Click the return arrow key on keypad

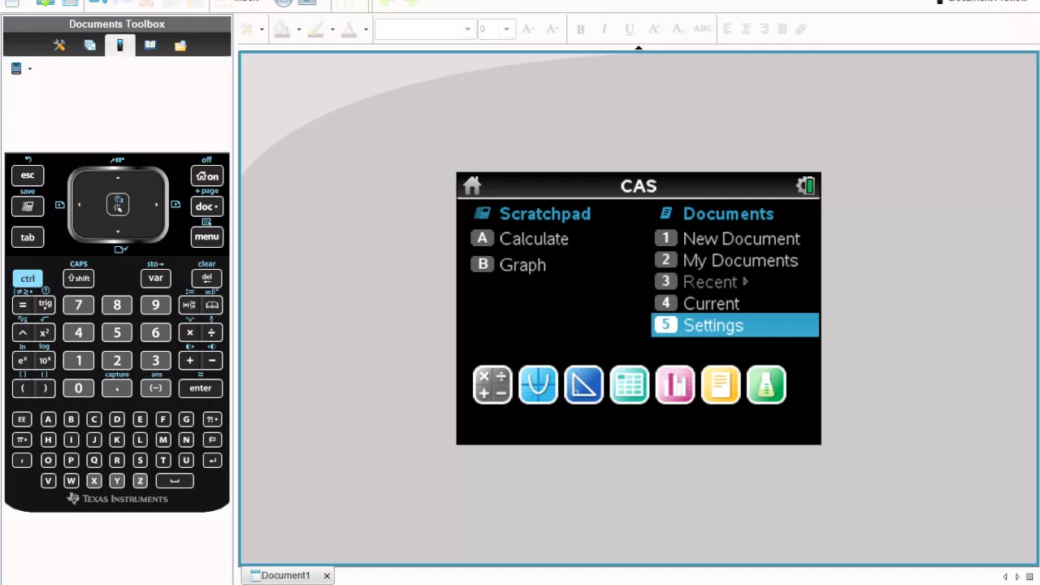click(212, 461)
